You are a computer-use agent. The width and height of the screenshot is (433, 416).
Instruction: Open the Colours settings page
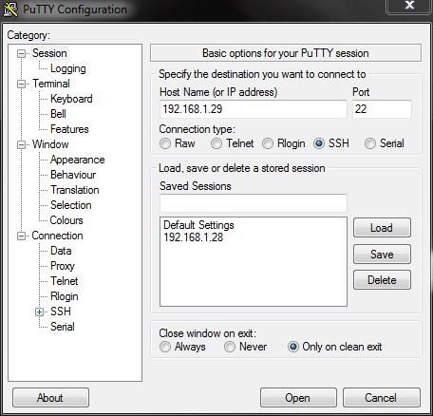(x=66, y=220)
